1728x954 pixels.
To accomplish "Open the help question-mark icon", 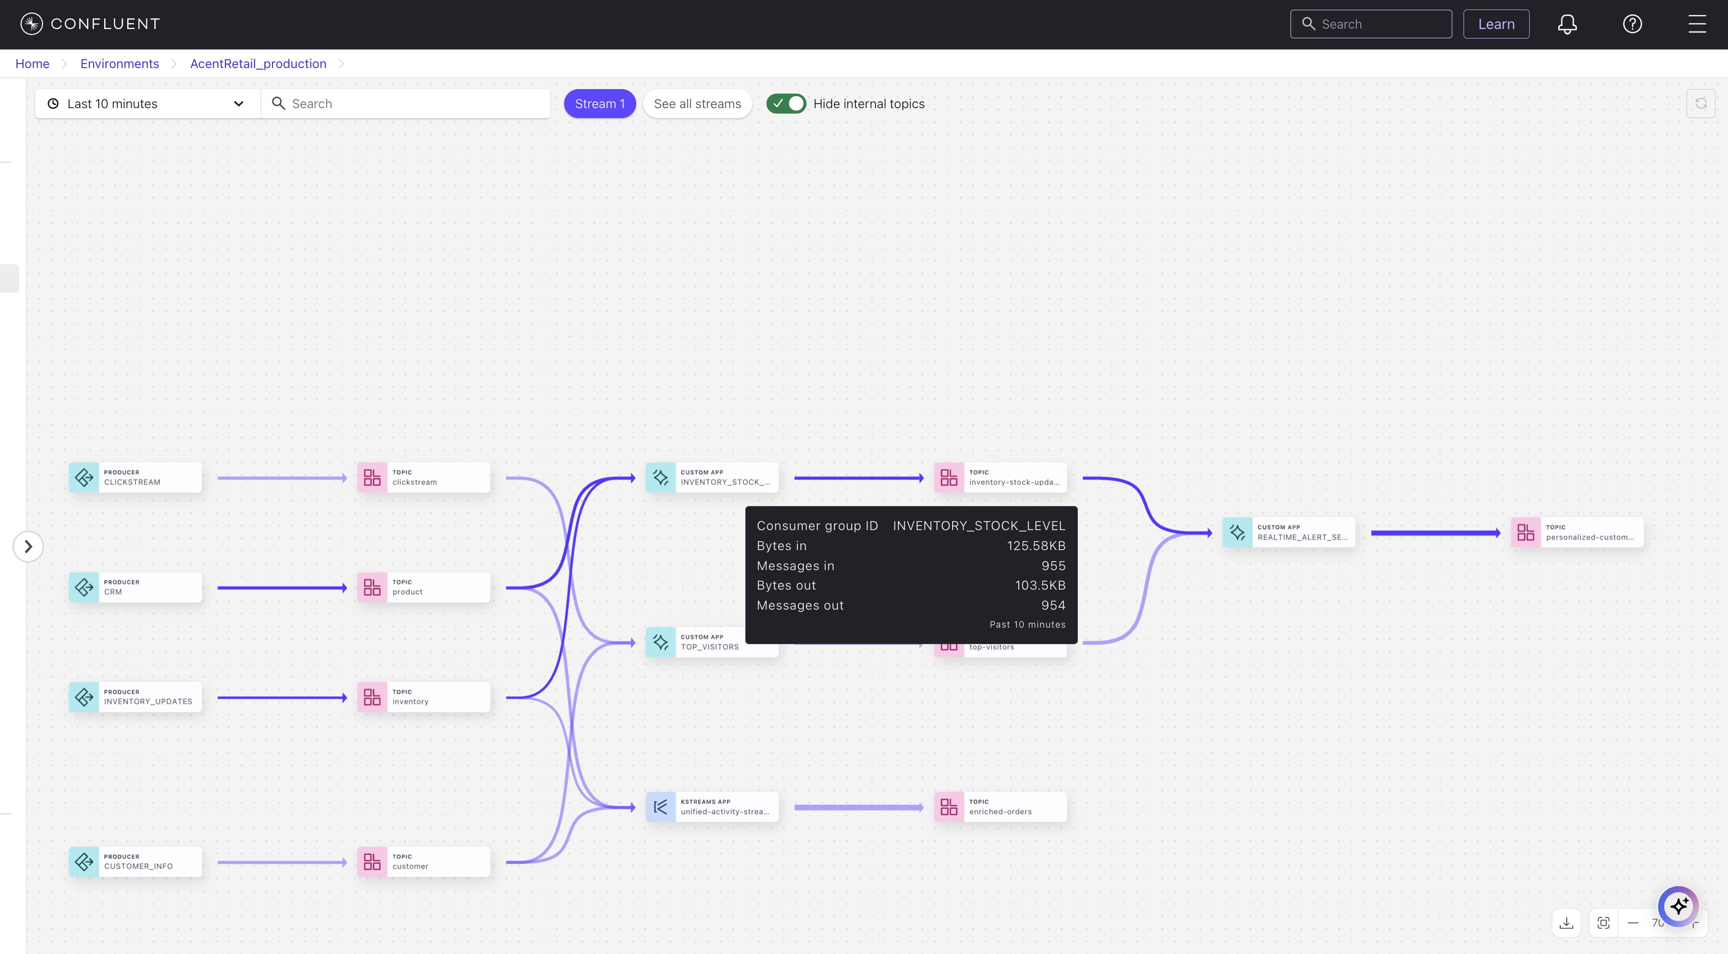I will pyautogui.click(x=1632, y=24).
